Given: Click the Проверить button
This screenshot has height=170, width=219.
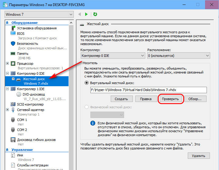Looking at the screenshot, I should [x=170, y=99].
